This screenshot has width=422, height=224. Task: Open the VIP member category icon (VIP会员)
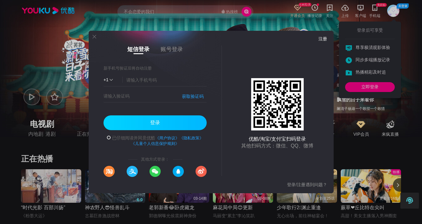click(361, 125)
